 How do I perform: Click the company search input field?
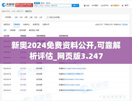(x=53, y=6)
